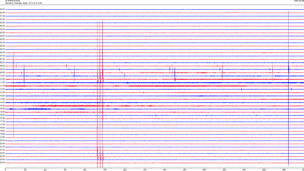Click the '14:00' time row label
304x171 pixels.
pyautogui.click(x=2, y=102)
